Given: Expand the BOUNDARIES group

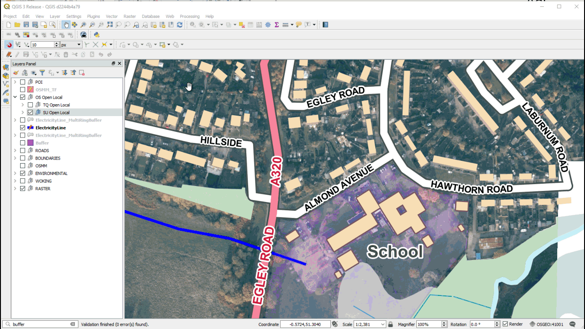Looking at the screenshot, I should click(x=15, y=158).
